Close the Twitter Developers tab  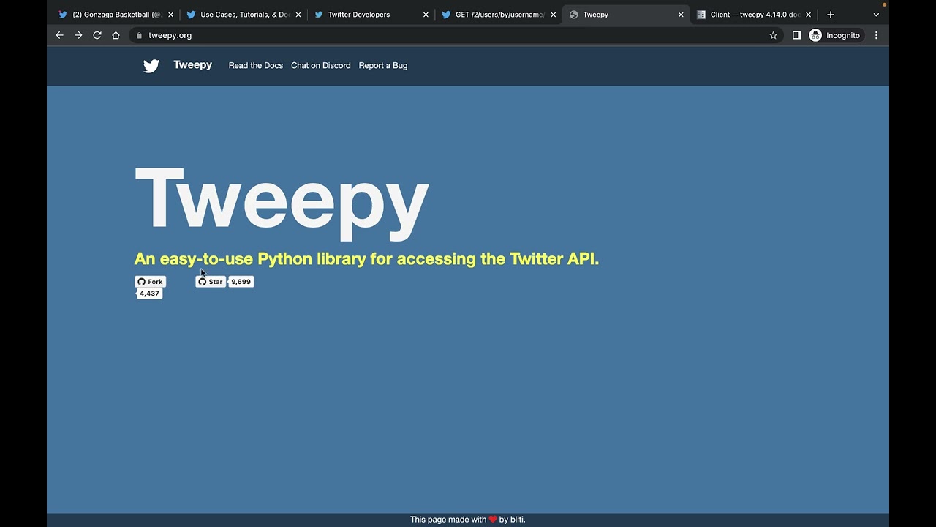(426, 15)
